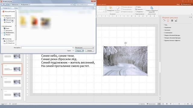
Task: Expand the Shadow (Тень) section
Action: tap(166, 25)
